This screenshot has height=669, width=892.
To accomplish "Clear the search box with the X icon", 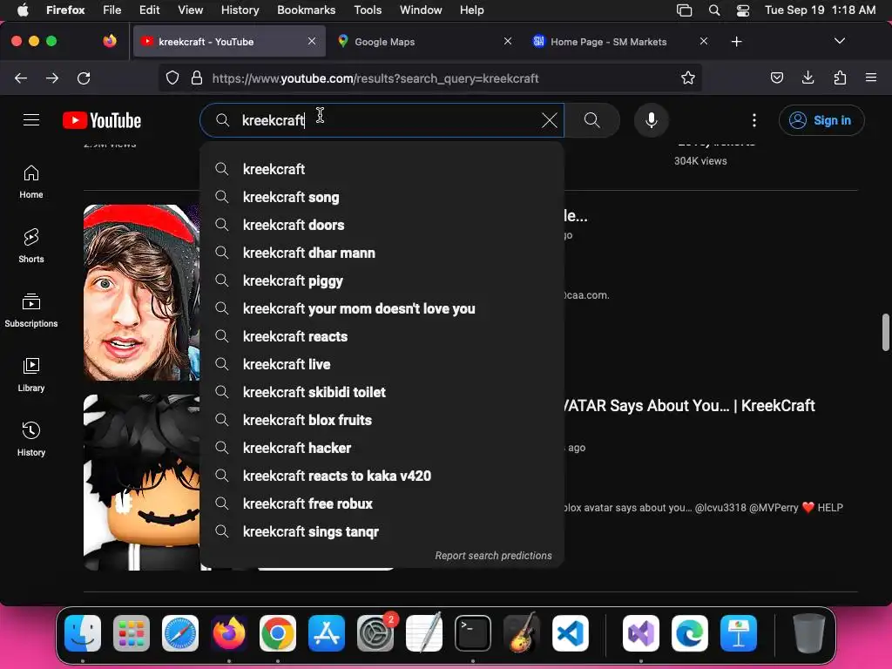I will [549, 120].
